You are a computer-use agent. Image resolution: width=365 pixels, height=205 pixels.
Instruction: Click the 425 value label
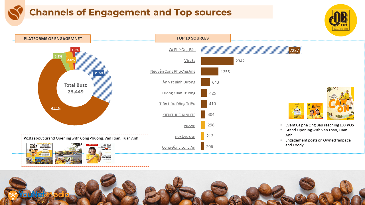click(x=213, y=93)
